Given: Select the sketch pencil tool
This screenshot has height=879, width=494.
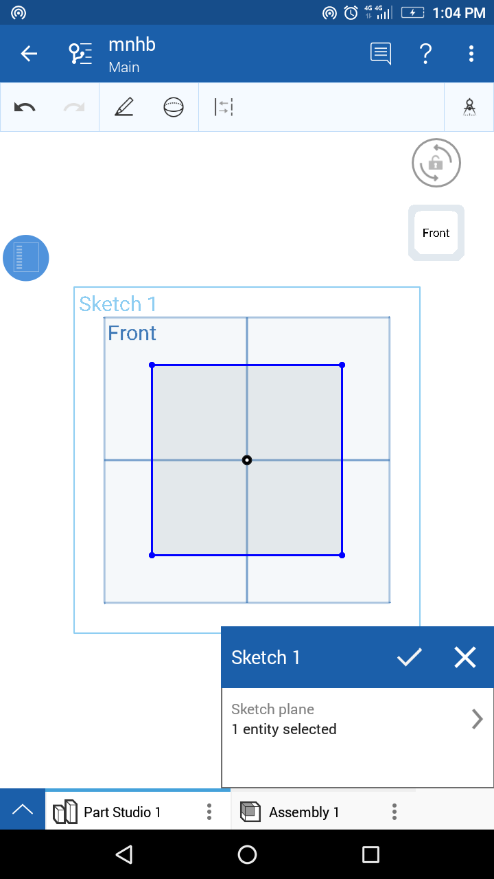Looking at the screenshot, I should pos(124,107).
